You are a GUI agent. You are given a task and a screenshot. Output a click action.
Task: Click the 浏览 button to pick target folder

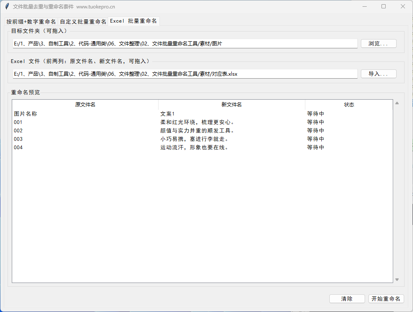(x=378, y=43)
